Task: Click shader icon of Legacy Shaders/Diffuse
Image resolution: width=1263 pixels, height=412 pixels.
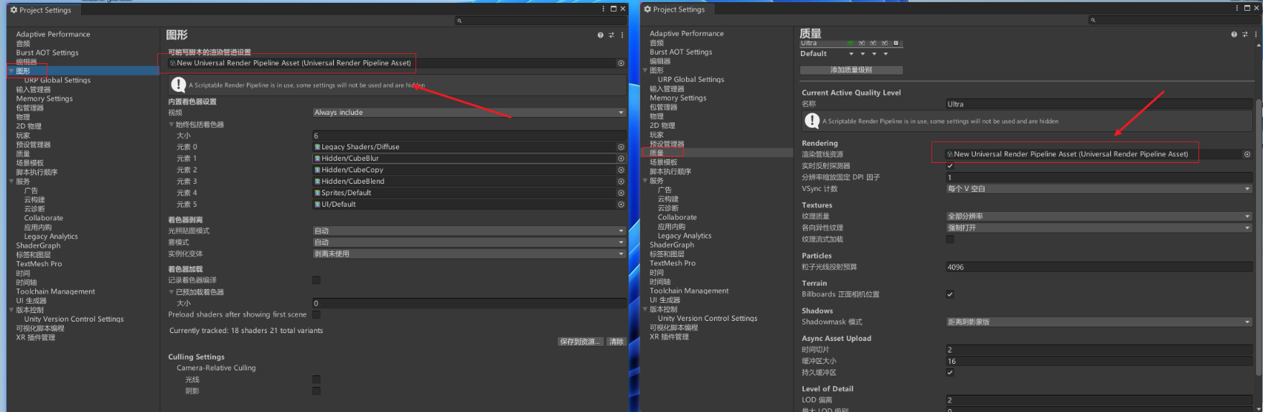Action: (317, 147)
